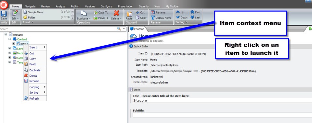Switch to the Presentation ribbon tab

tap(125, 6)
